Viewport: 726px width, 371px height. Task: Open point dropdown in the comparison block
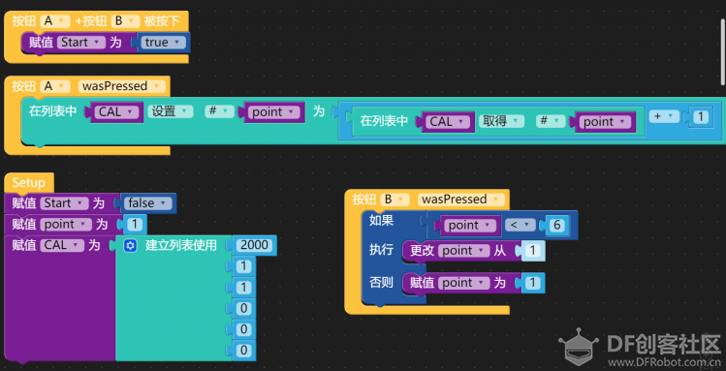[x=470, y=226]
